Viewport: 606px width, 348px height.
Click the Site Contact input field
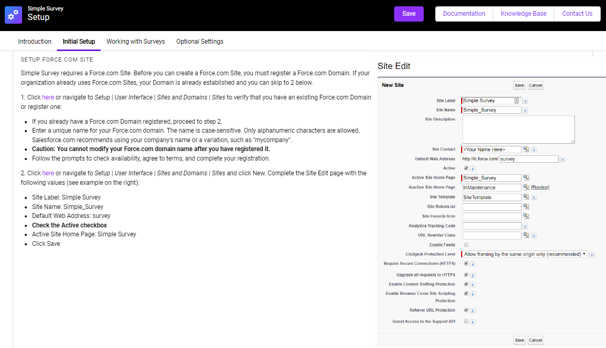point(492,150)
